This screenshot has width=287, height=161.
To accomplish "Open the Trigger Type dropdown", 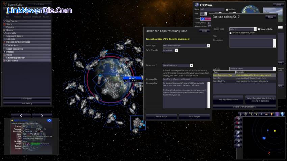I will click(243, 29).
